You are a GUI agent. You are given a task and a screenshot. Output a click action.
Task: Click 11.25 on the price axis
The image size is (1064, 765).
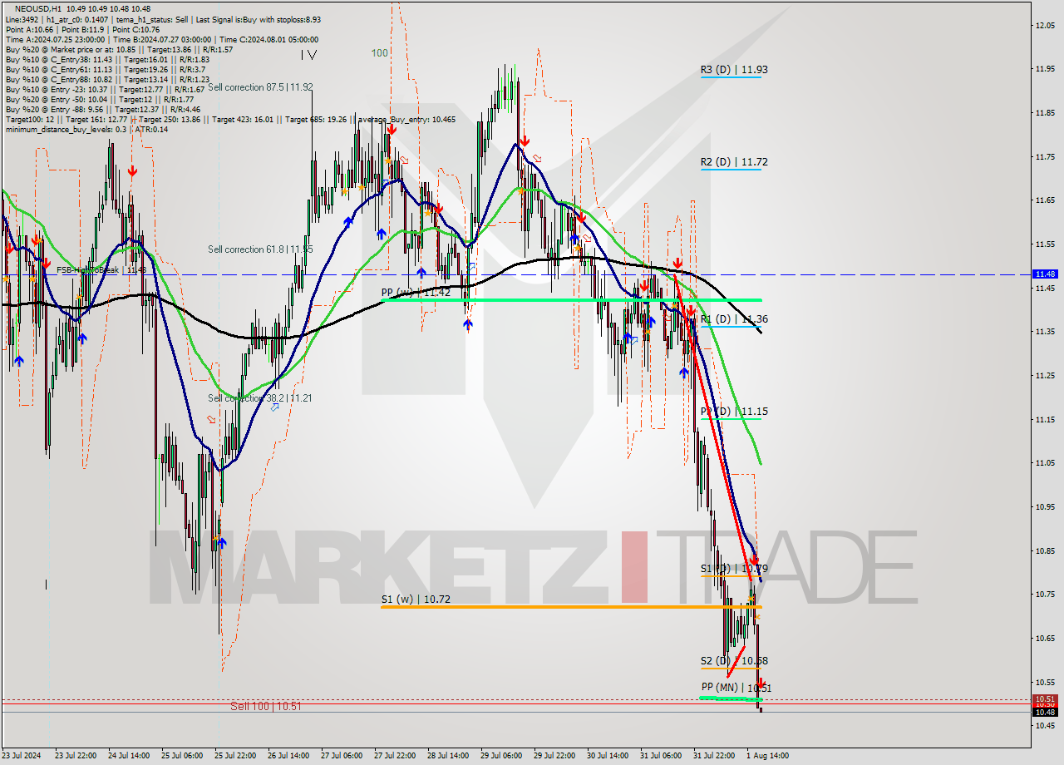tap(1046, 375)
